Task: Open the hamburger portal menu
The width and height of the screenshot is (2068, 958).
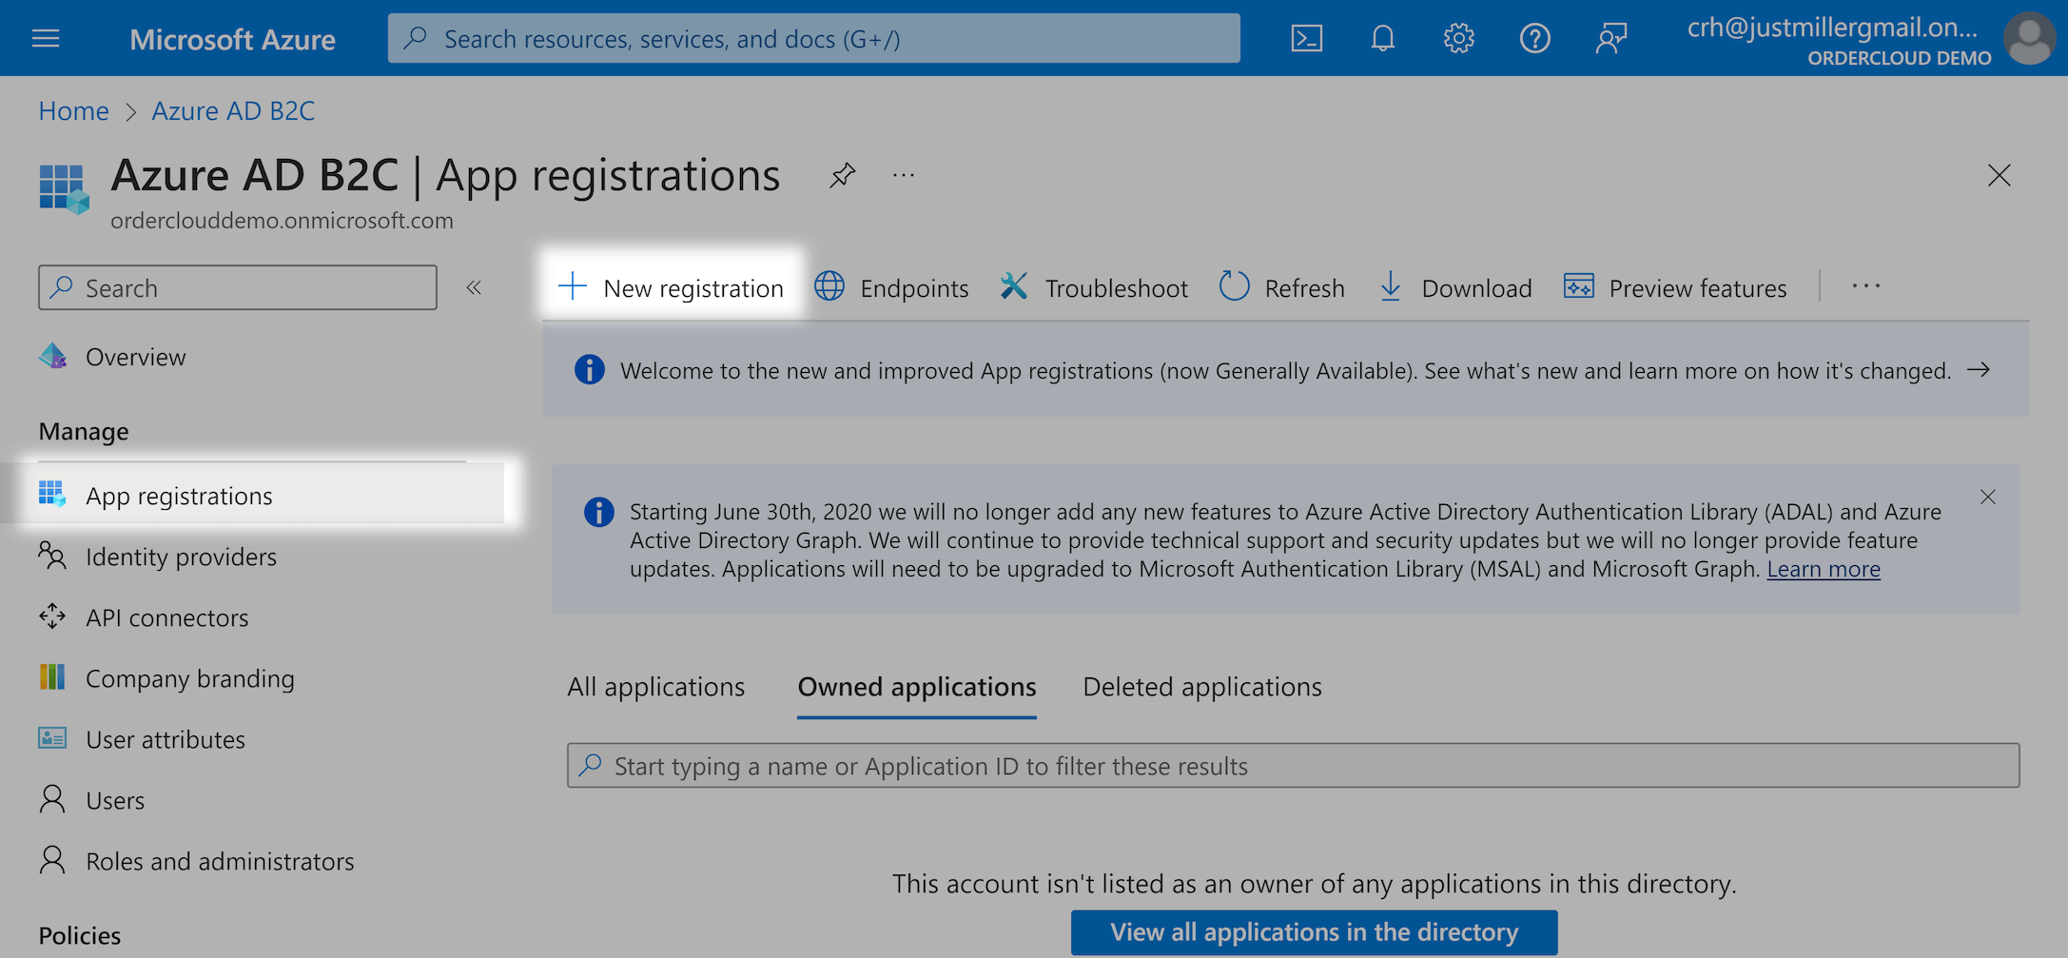Action: pyautogui.click(x=46, y=38)
